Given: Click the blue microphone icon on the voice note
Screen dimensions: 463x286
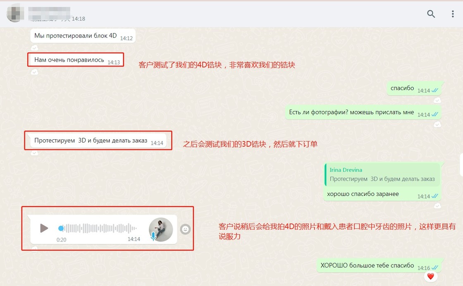Looking at the screenshot, I should [153, 236].
